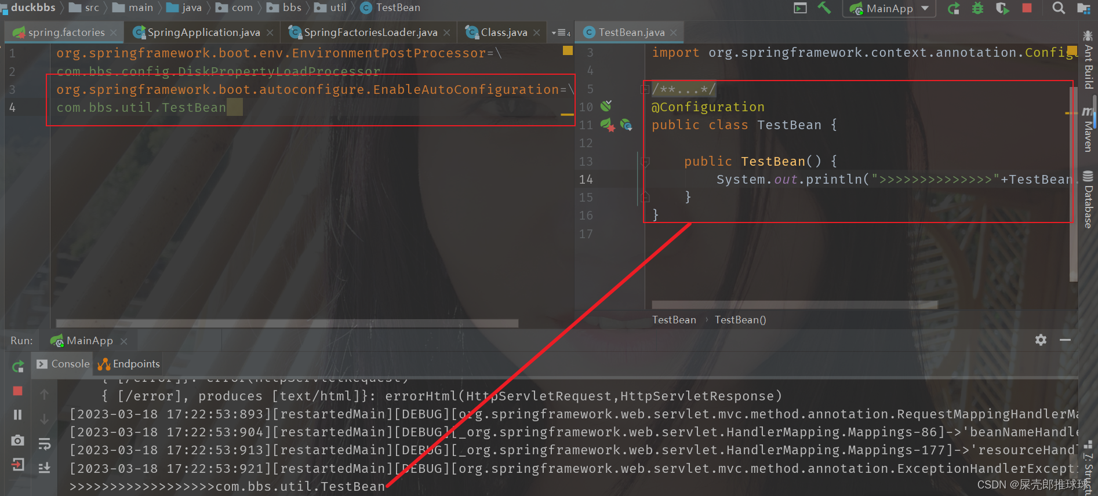Click line 4 com.bbs.util.TestBean text
This screenshot has width=1098, height=496.
pos(141,108)
